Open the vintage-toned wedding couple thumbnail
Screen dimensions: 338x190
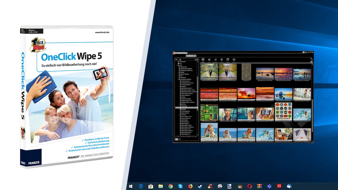point(209,72)
